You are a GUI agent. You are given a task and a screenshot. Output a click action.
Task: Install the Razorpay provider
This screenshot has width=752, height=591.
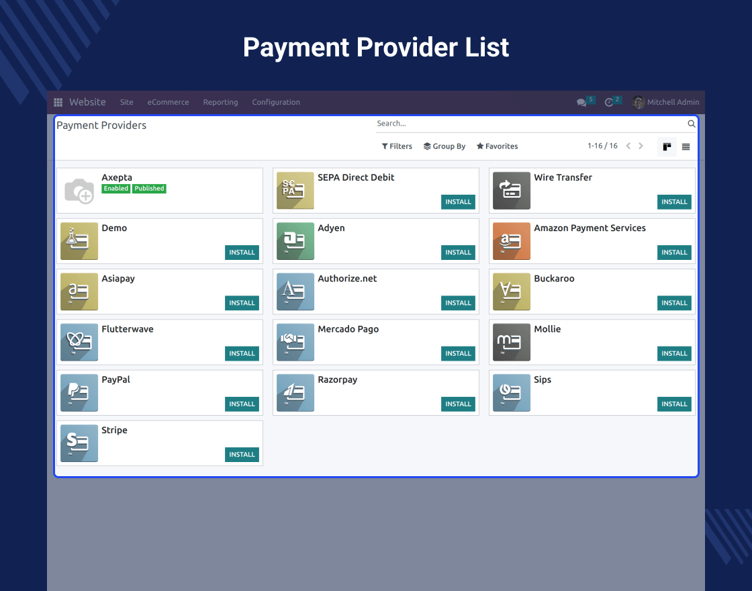(x=458, y=404)
